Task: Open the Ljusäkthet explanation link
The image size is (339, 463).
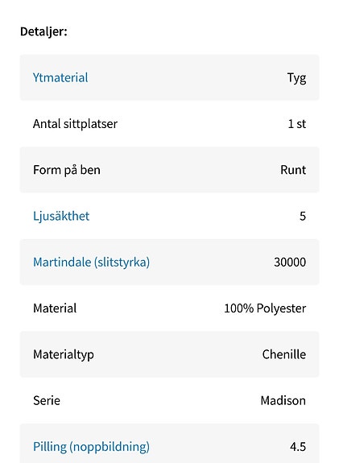Action: tap(61, 216)
